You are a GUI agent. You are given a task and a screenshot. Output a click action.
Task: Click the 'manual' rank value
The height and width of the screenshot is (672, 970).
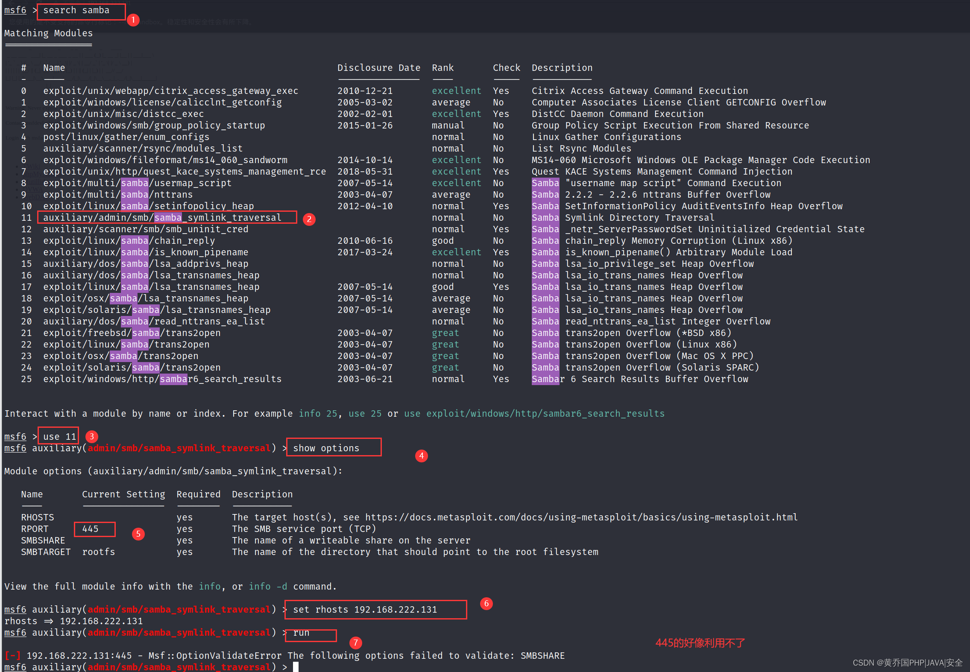[448, 126]
